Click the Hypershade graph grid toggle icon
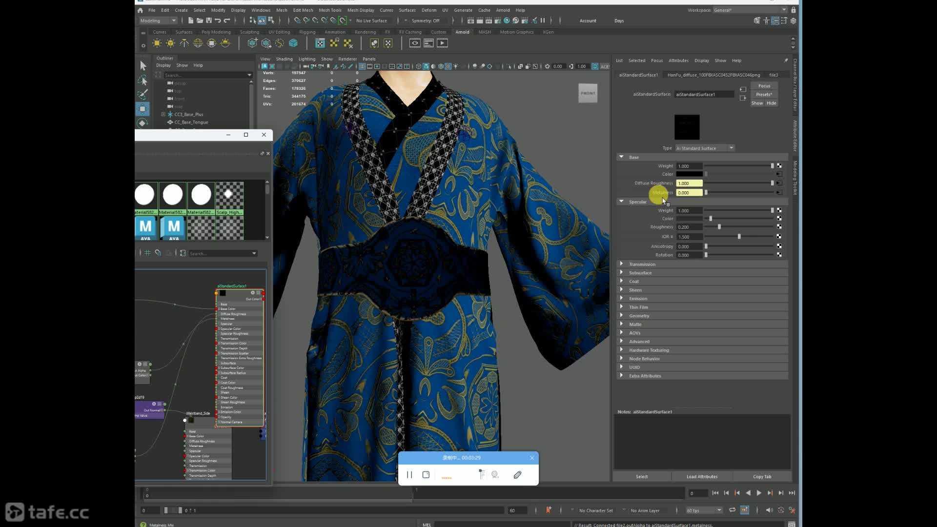This screenshot has width=937, height=527. (147, 253)
